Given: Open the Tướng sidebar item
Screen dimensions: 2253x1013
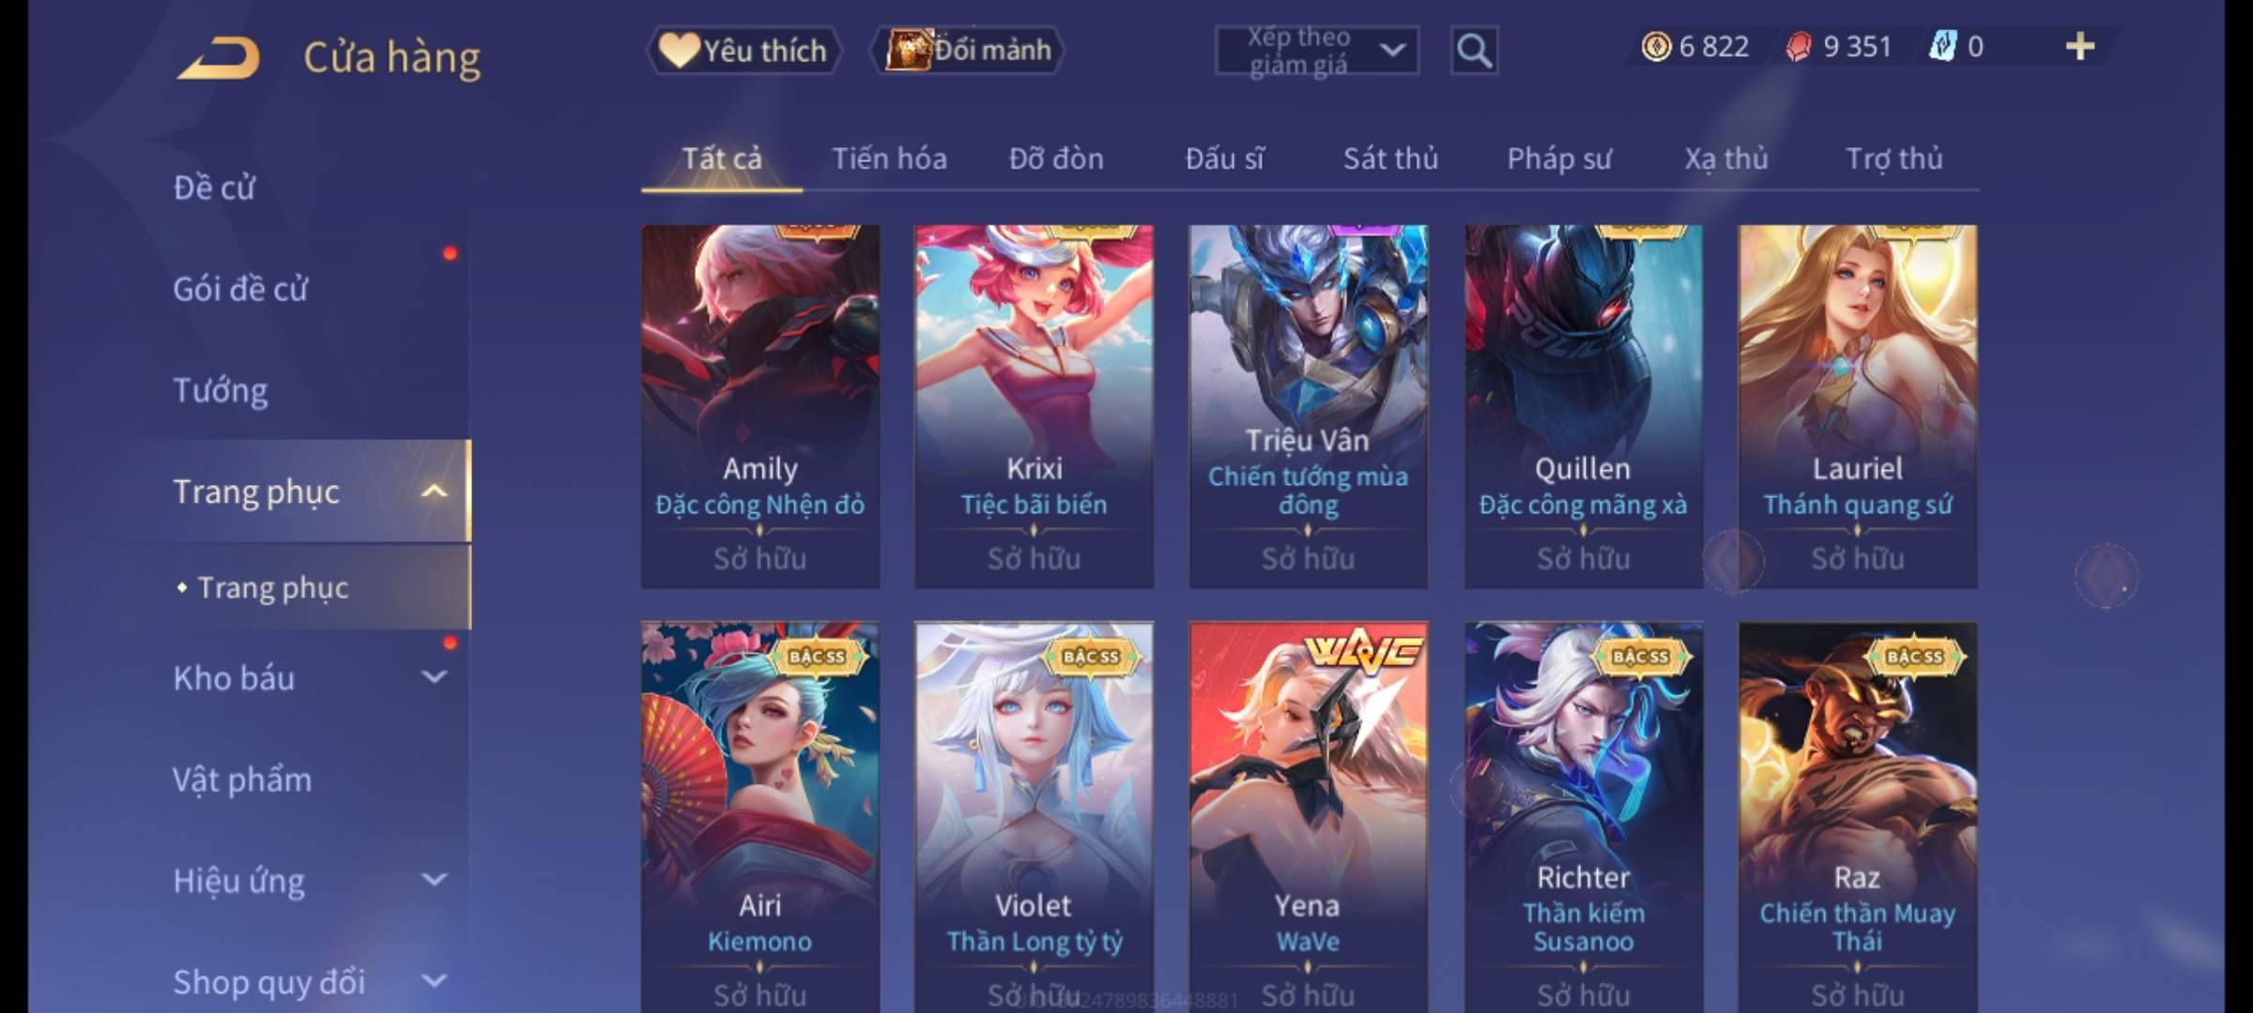Looking at the screenshot, I should pyautogui.click(x=221, y=390).
